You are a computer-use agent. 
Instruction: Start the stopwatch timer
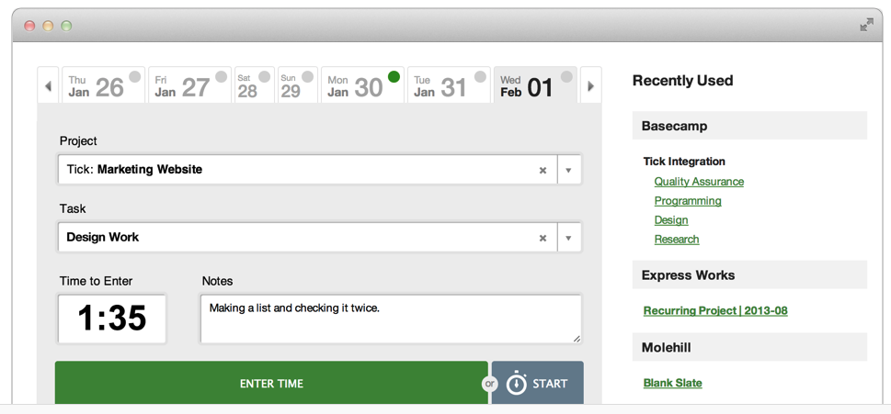tap(537, 383)
